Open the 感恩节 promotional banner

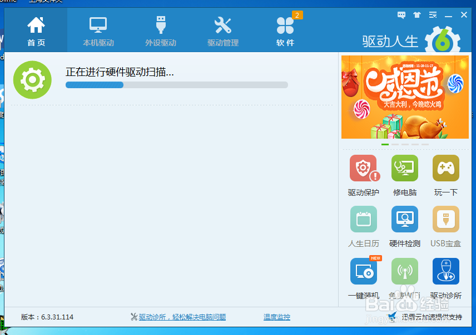pyautogui.click(x=405, y=97)
